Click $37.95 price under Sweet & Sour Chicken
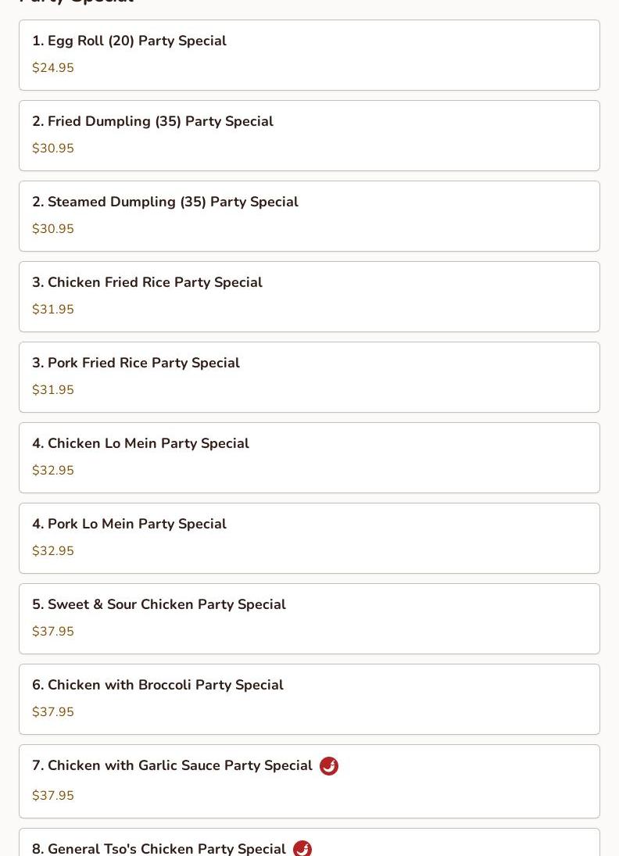The image size is (619, 856). pyautogui.click(x=53, y=631)
